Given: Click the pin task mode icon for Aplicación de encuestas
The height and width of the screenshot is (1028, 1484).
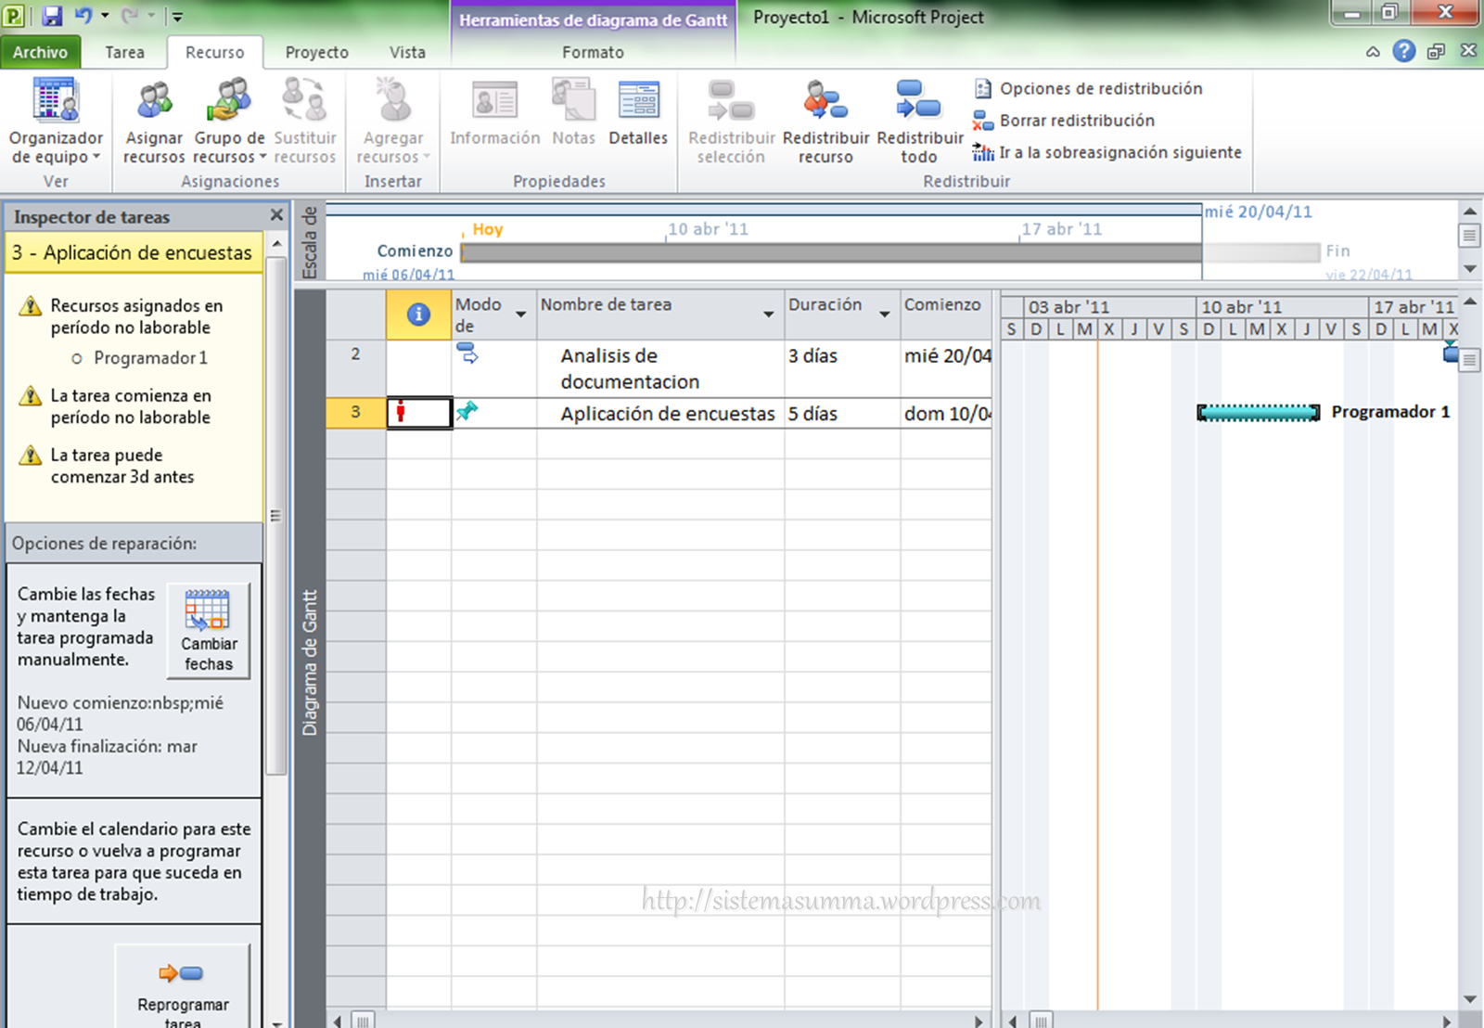Looking at the screenshot, I should (467, 411).
